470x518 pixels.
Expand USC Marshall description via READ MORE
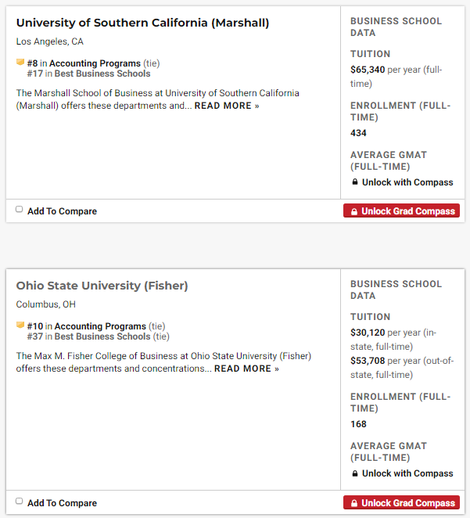tap(227, 106)
